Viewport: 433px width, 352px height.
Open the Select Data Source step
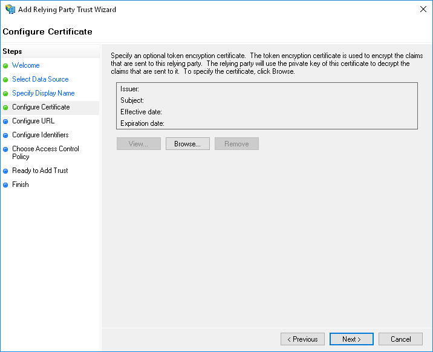coord(41,79)
